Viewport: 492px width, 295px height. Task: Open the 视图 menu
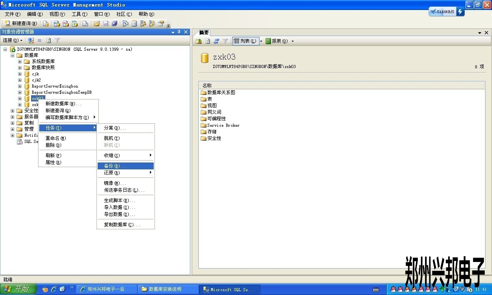(57, 14)
